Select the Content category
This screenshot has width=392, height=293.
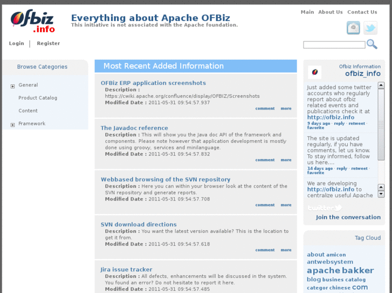tap(28, 110)
